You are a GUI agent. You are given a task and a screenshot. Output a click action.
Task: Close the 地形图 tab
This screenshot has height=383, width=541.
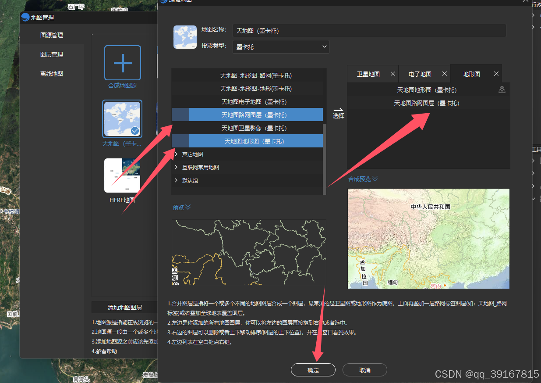tap(496, 74)
